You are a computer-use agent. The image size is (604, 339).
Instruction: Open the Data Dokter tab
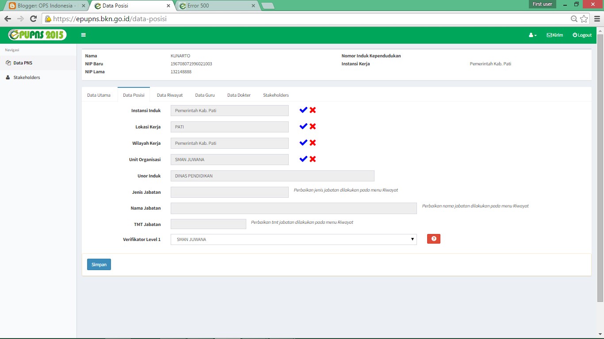coord(239,95)
